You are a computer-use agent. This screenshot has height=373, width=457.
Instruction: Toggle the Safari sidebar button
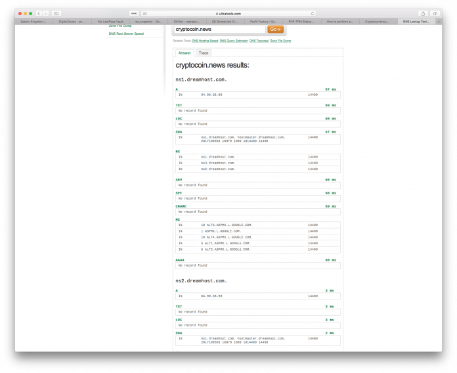point(56,13)
